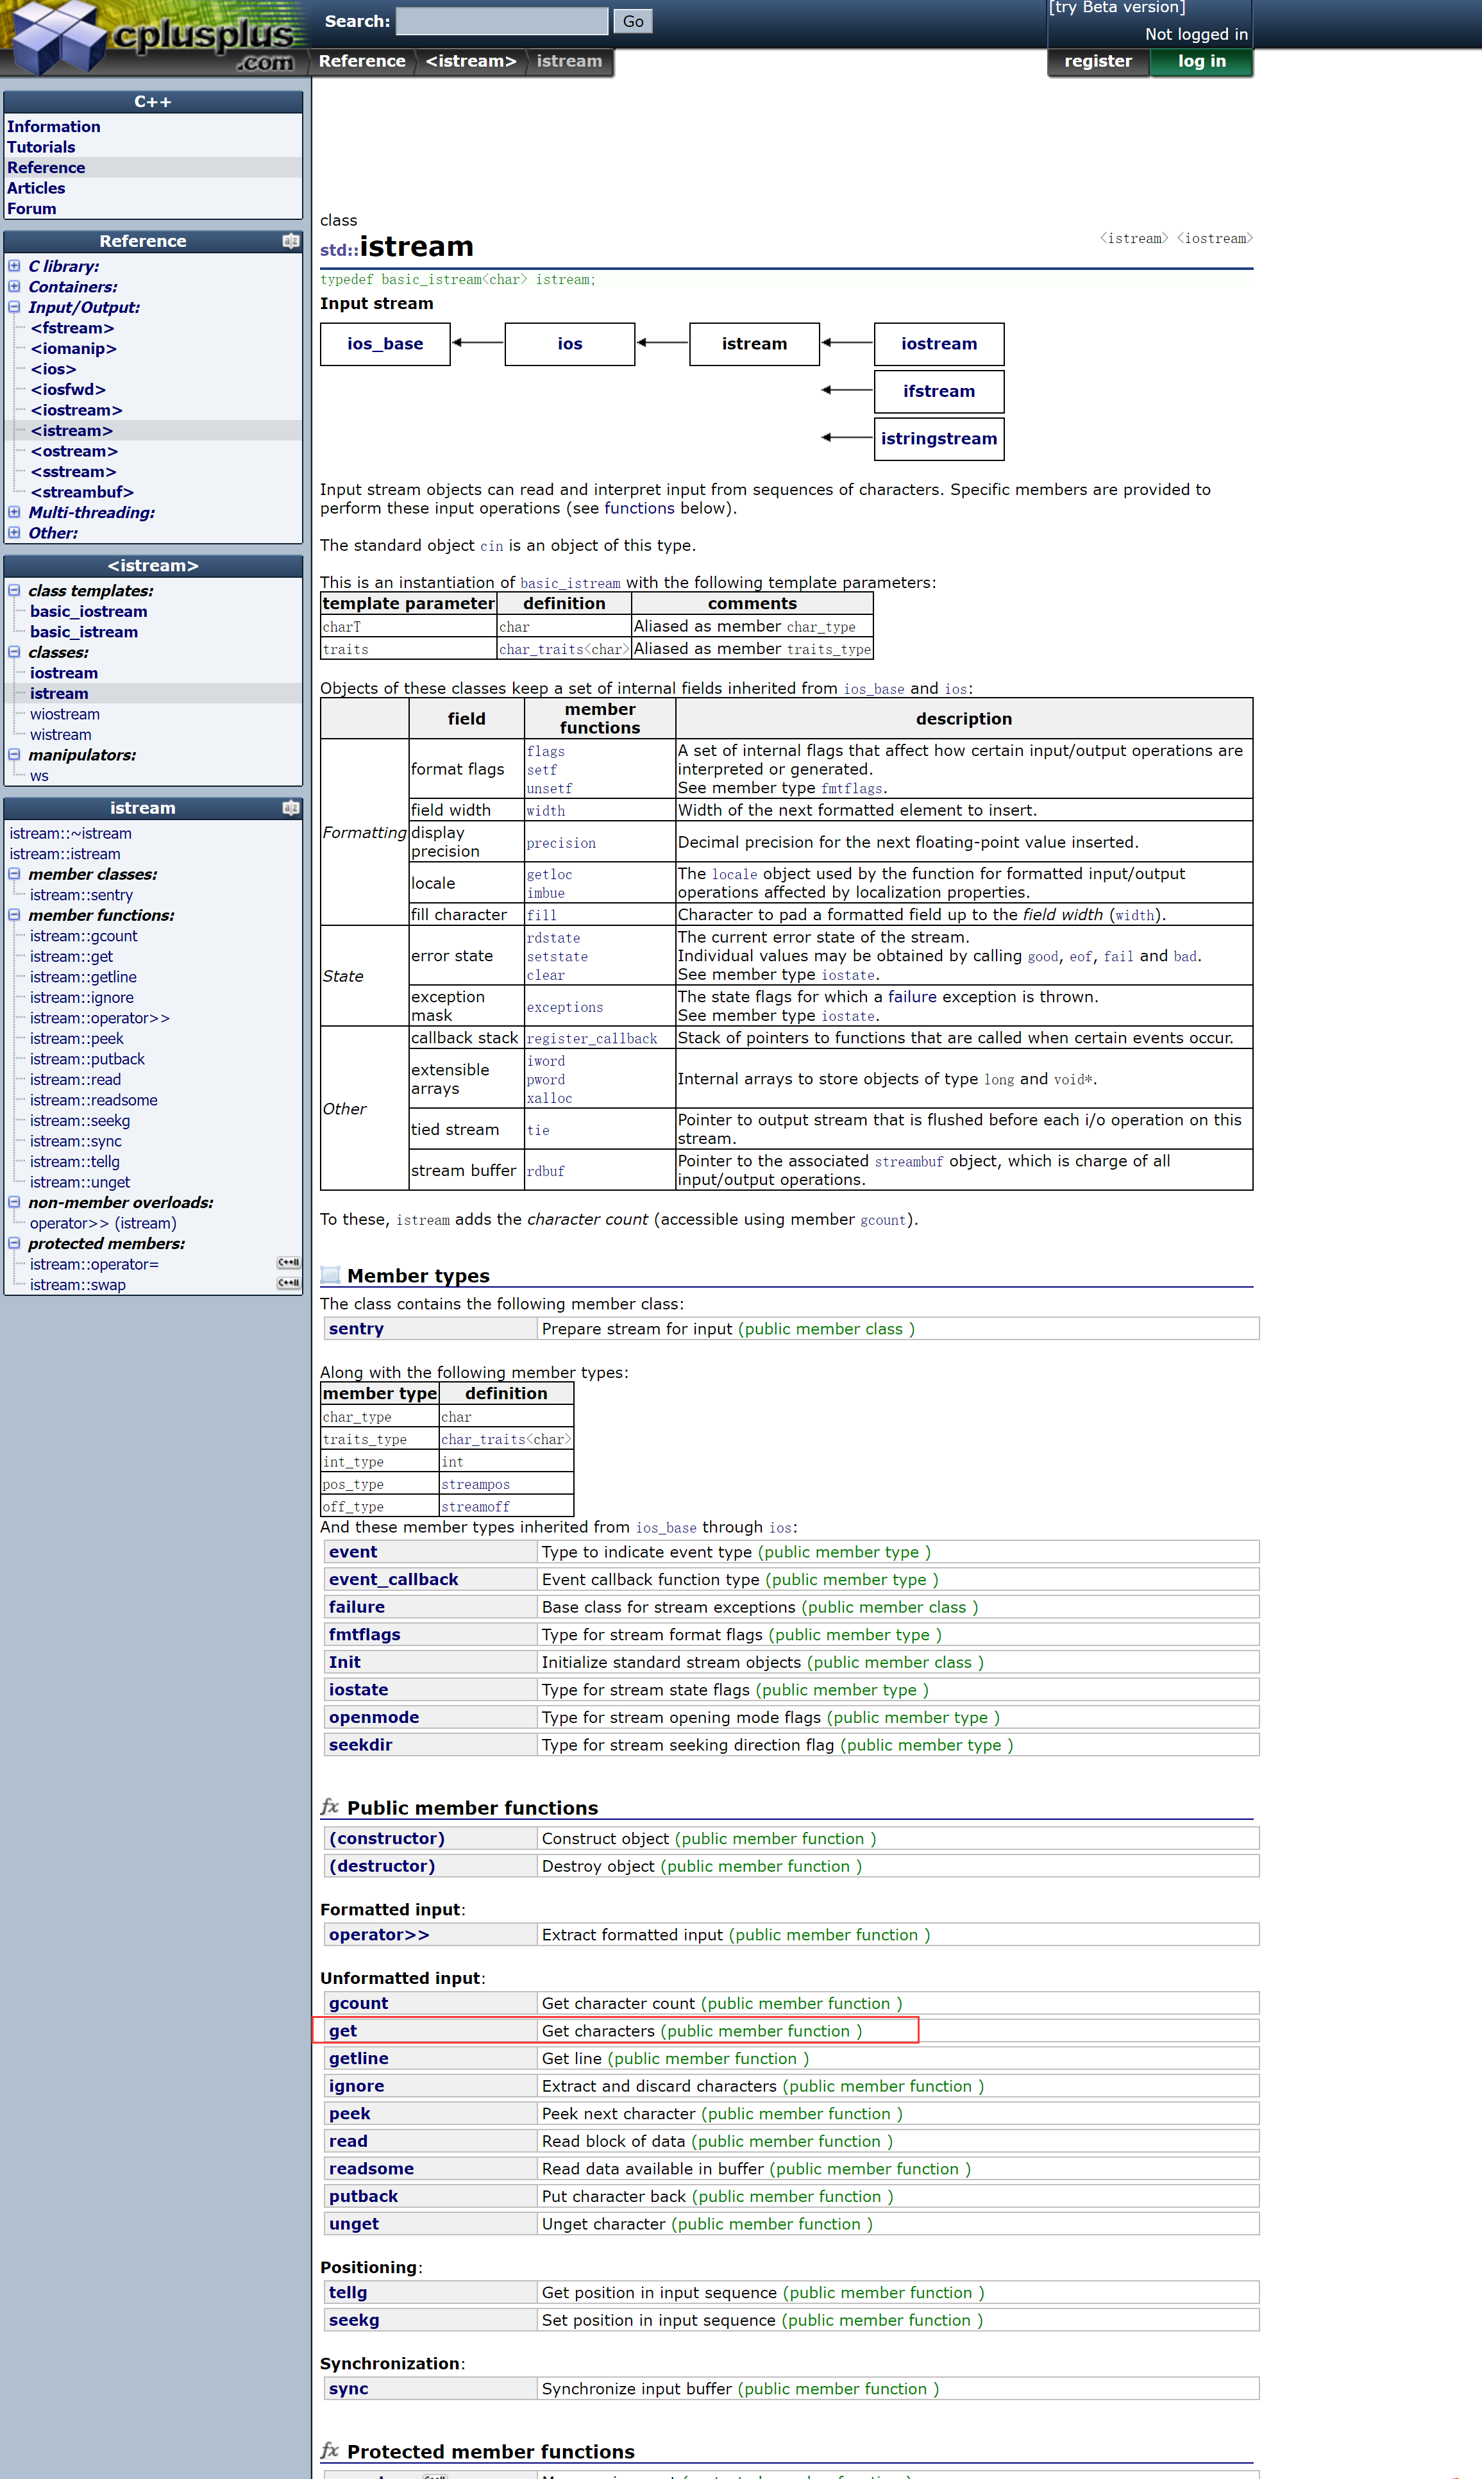Screen dimensions: 1482x2479
Task: Open Articles in C++ menu
Action: 36,188
